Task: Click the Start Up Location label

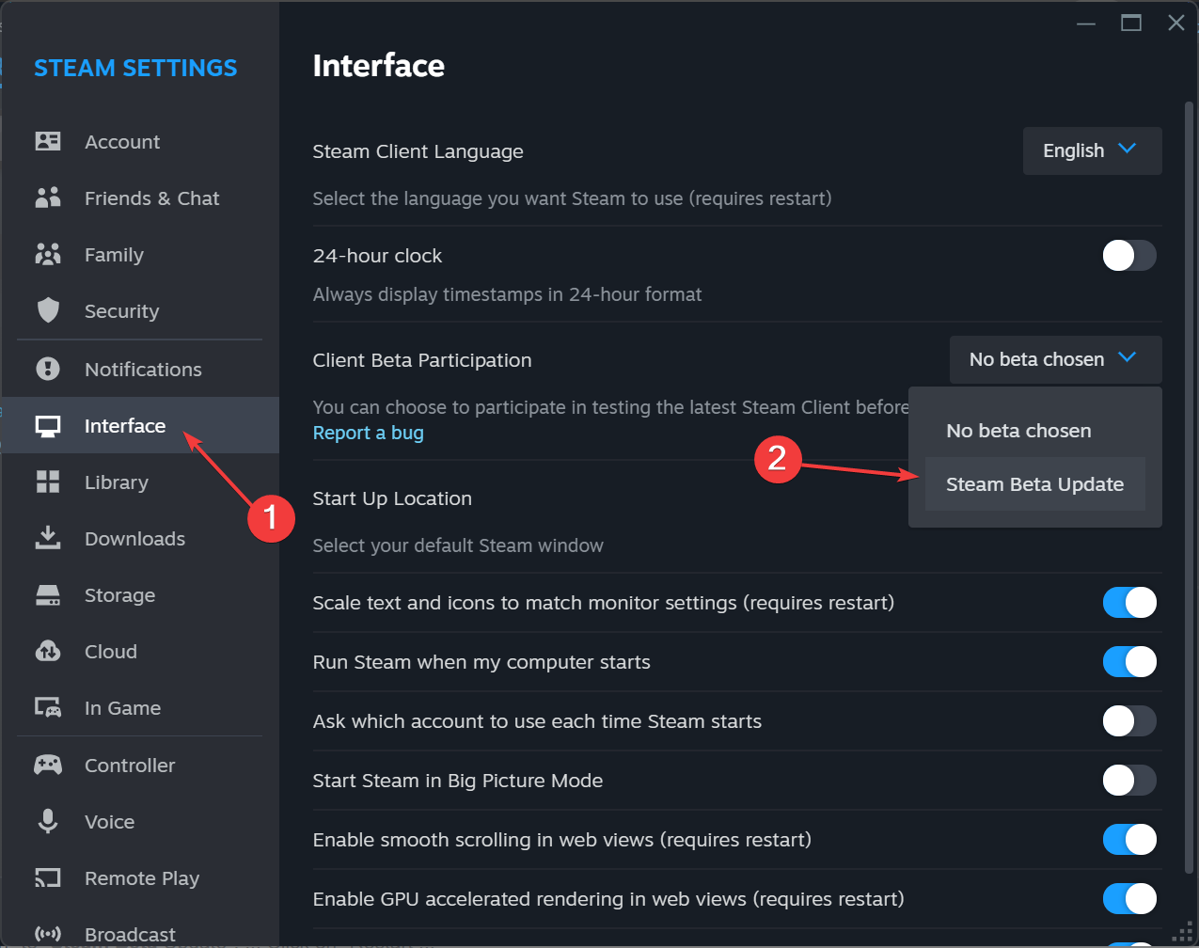Action: coord(392,498)
